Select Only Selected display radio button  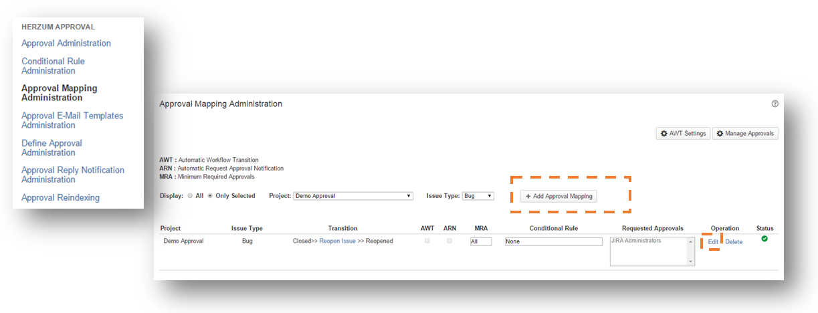(211, 196)
